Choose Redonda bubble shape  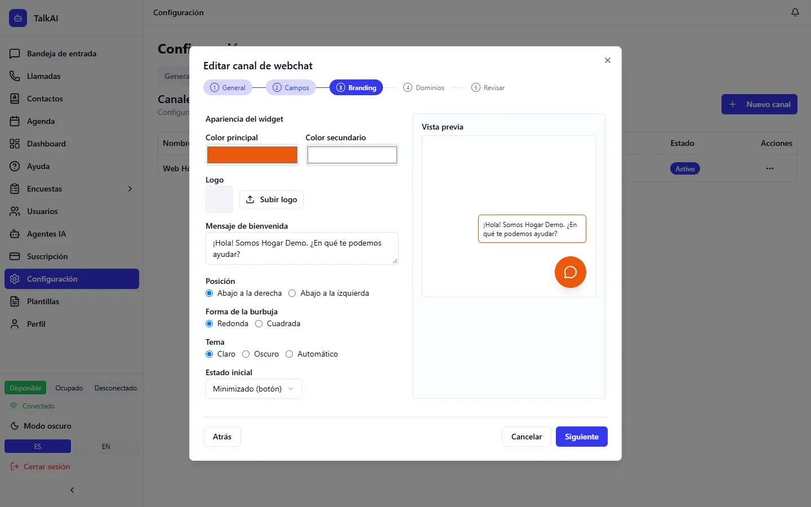pyautogui.click(x=210, y=323)
